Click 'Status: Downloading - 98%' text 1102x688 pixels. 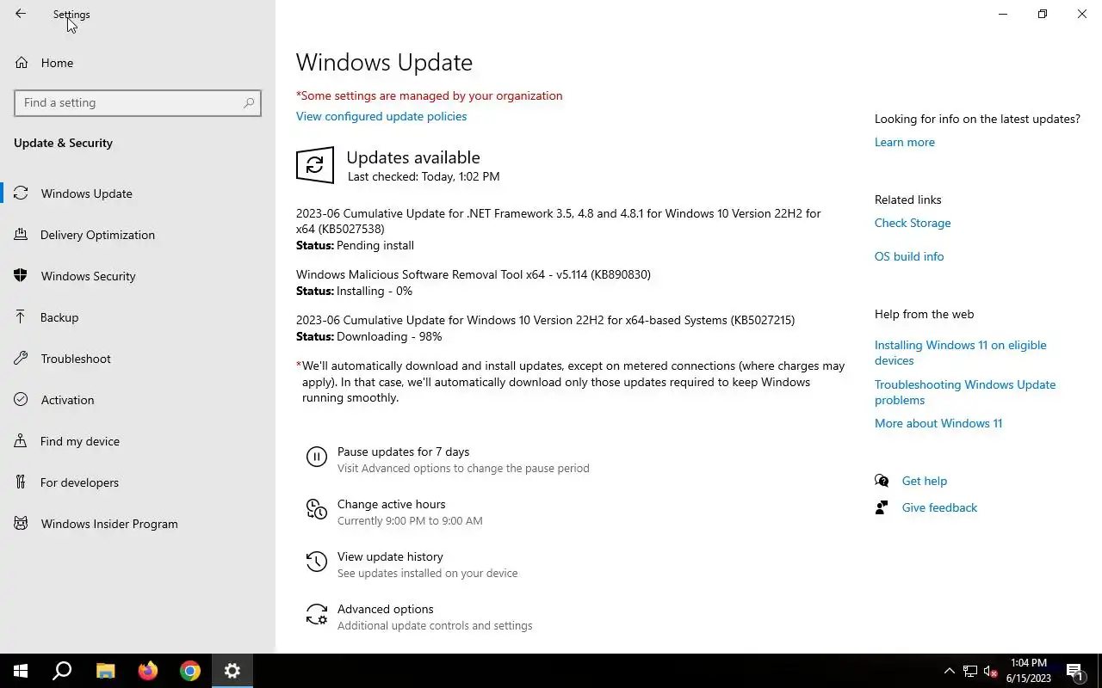(x=368, y=336)
